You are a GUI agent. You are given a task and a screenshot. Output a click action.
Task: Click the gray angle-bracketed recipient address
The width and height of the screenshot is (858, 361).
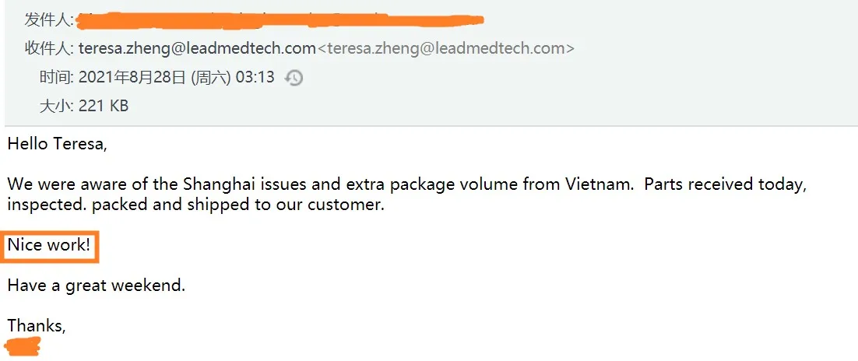446,48
